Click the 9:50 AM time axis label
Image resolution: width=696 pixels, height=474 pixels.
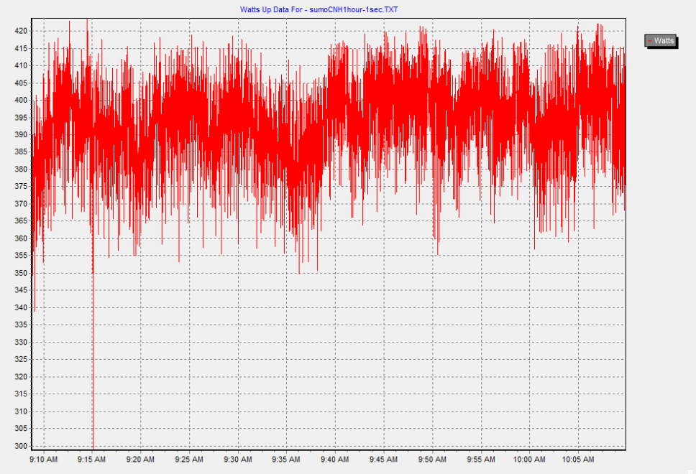pos(432,460)
